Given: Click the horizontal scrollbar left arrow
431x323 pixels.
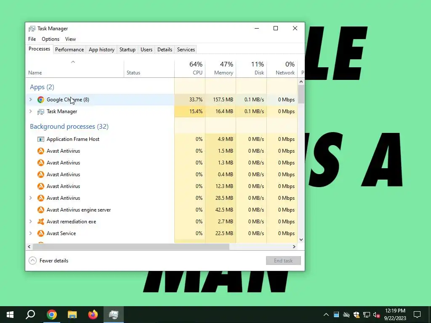Looking at the screenshot, I should [x=29, y=246].
